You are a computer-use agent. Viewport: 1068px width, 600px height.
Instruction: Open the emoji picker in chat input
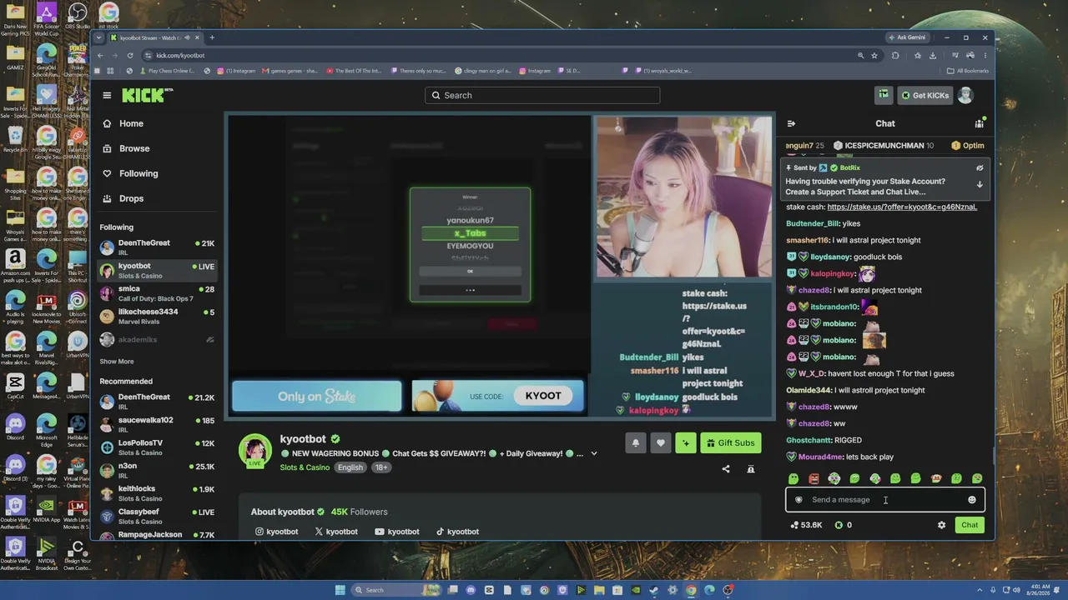click(x=972, y=500)
